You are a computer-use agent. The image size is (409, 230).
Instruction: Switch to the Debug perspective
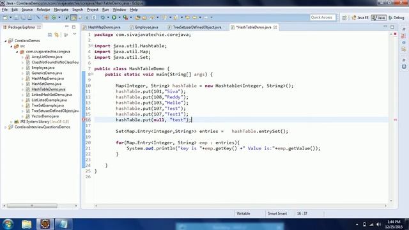[x=396, y=17]
